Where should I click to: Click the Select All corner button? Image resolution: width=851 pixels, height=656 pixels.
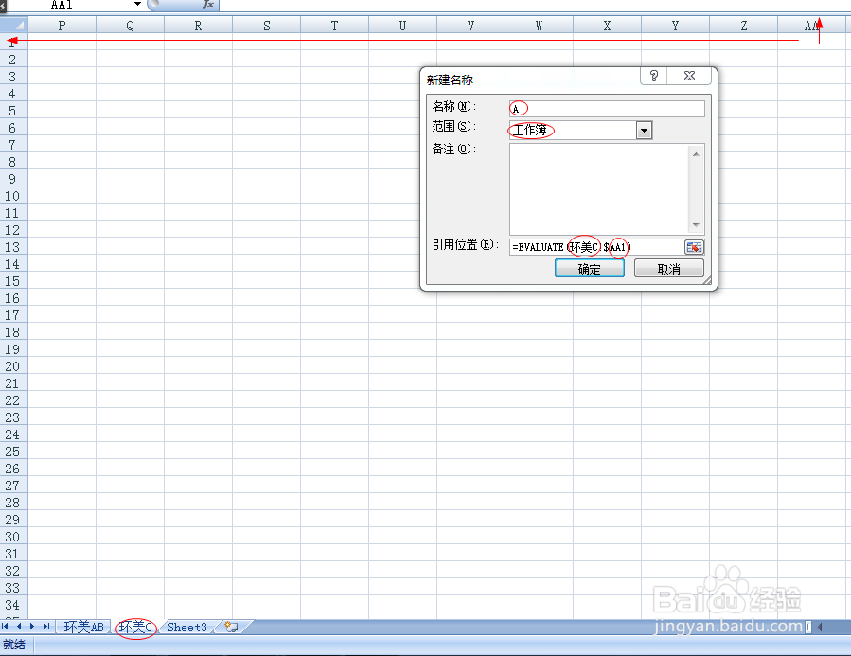click(x=13, y=25)
